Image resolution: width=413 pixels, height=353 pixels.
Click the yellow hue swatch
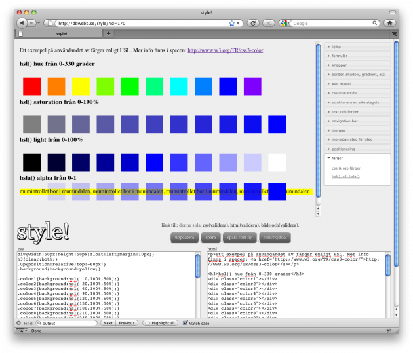point(81,86)
